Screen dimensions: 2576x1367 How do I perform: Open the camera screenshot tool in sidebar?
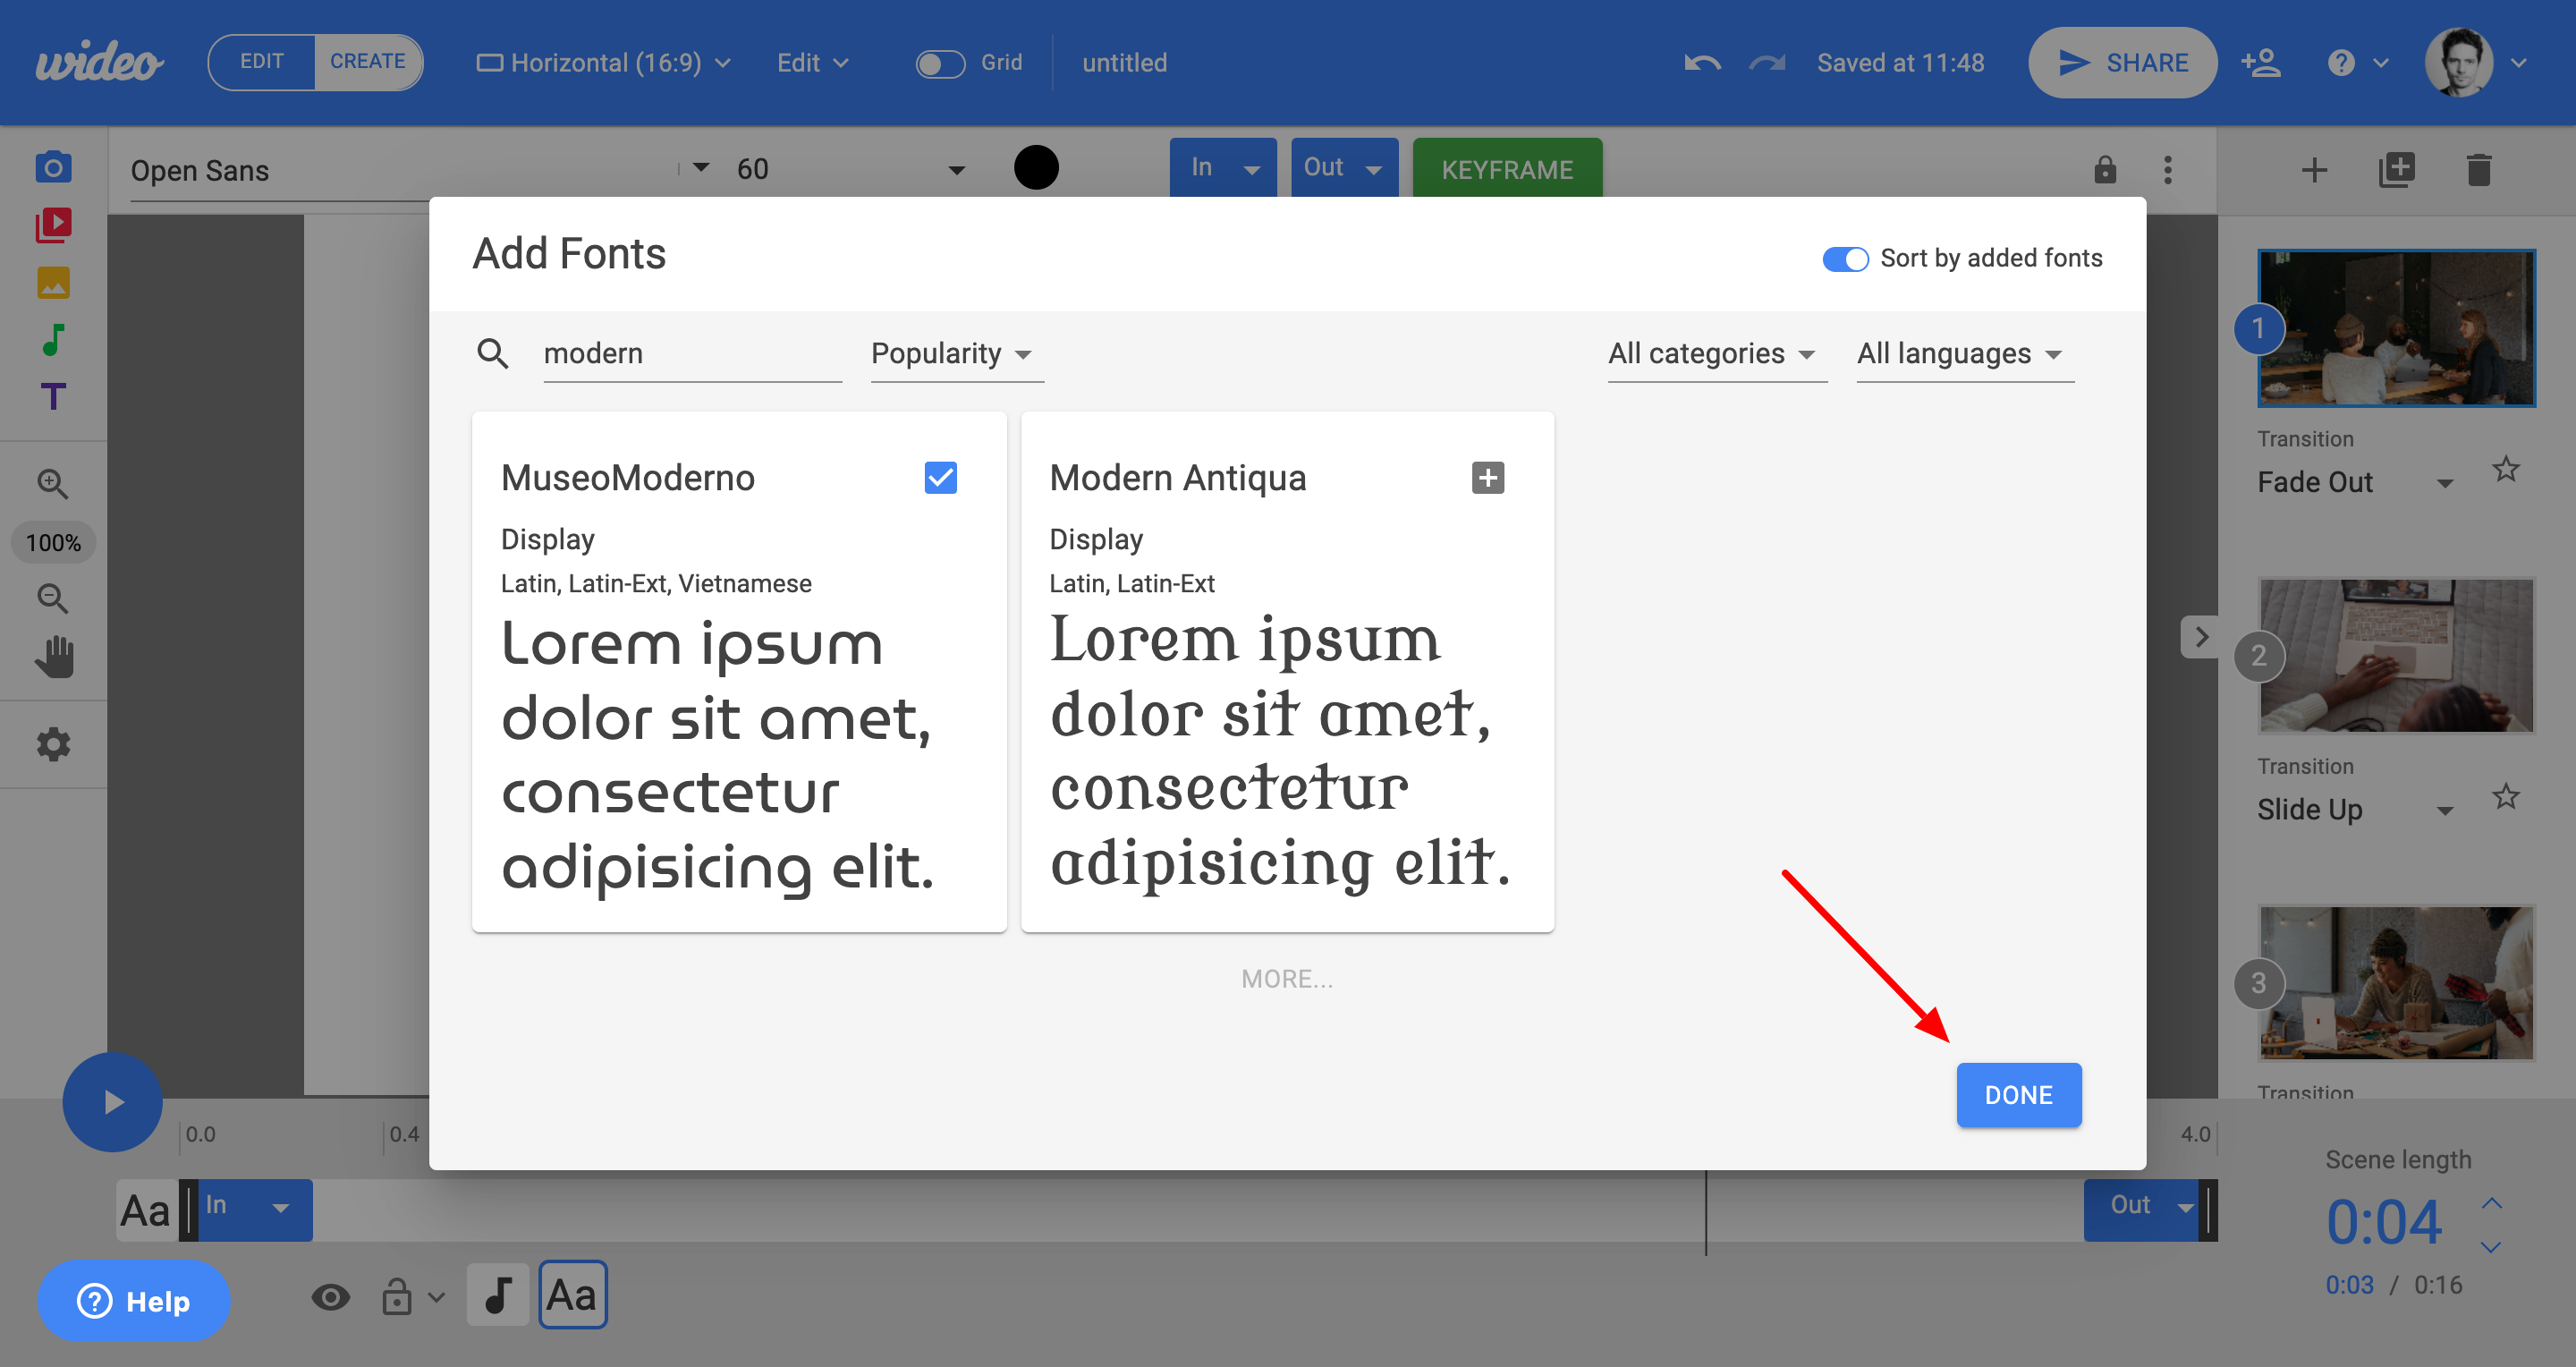(53, 167)
